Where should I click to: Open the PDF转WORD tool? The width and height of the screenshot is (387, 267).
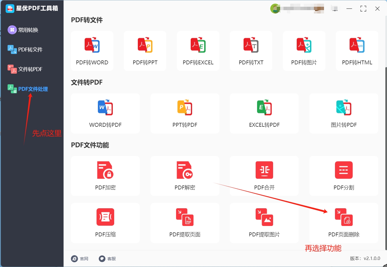[92, 51]
